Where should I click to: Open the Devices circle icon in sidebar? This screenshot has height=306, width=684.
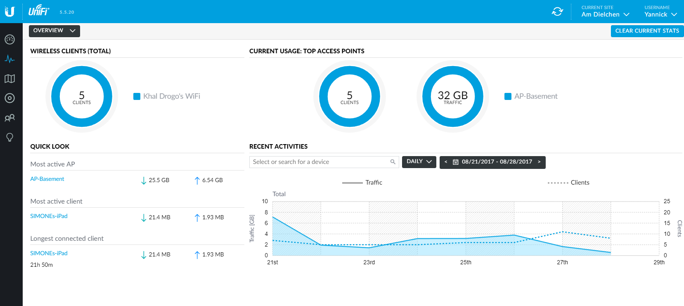[x=9, y=98]
